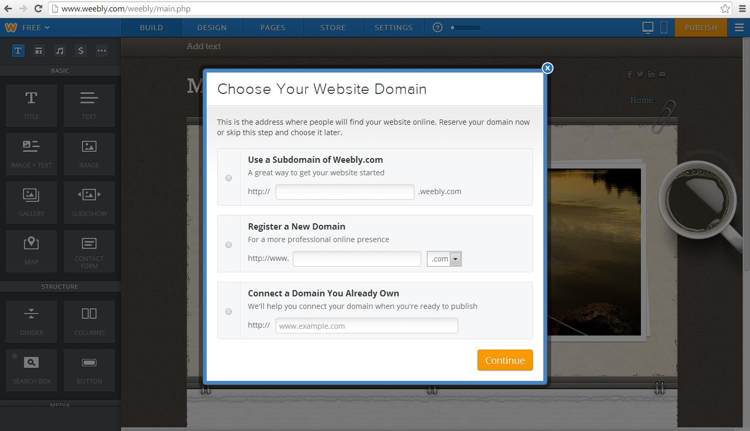Select the text elements category icon

[18, 51]
